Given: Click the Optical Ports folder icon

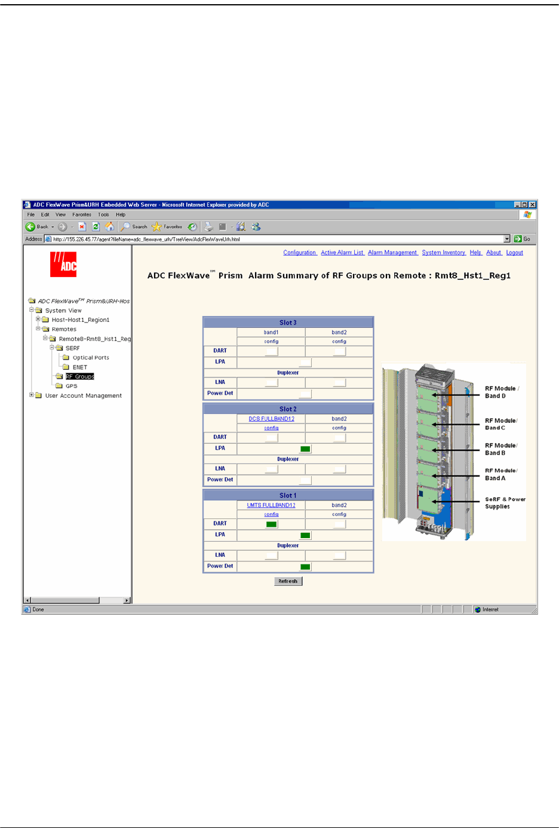Looking at the screenshot, I should click(x=66, y=358).
